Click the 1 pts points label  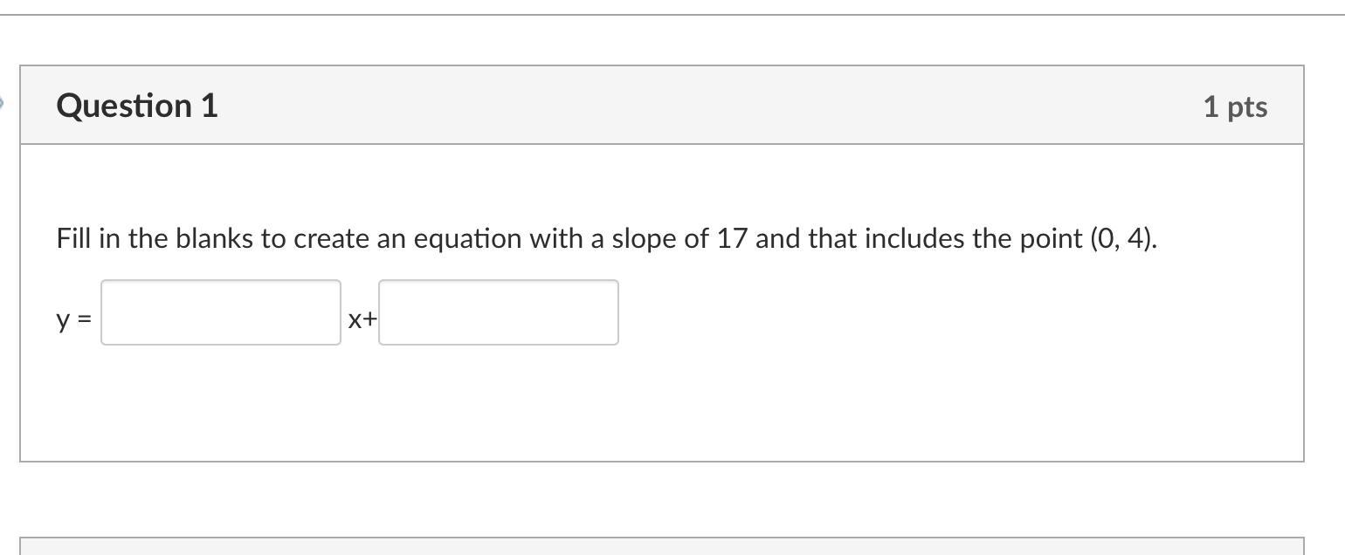pos(1235,106)
